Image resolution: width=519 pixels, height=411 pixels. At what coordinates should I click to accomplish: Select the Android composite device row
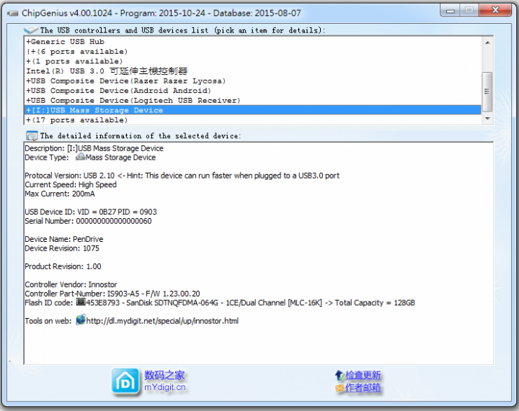tap(253, 91)
